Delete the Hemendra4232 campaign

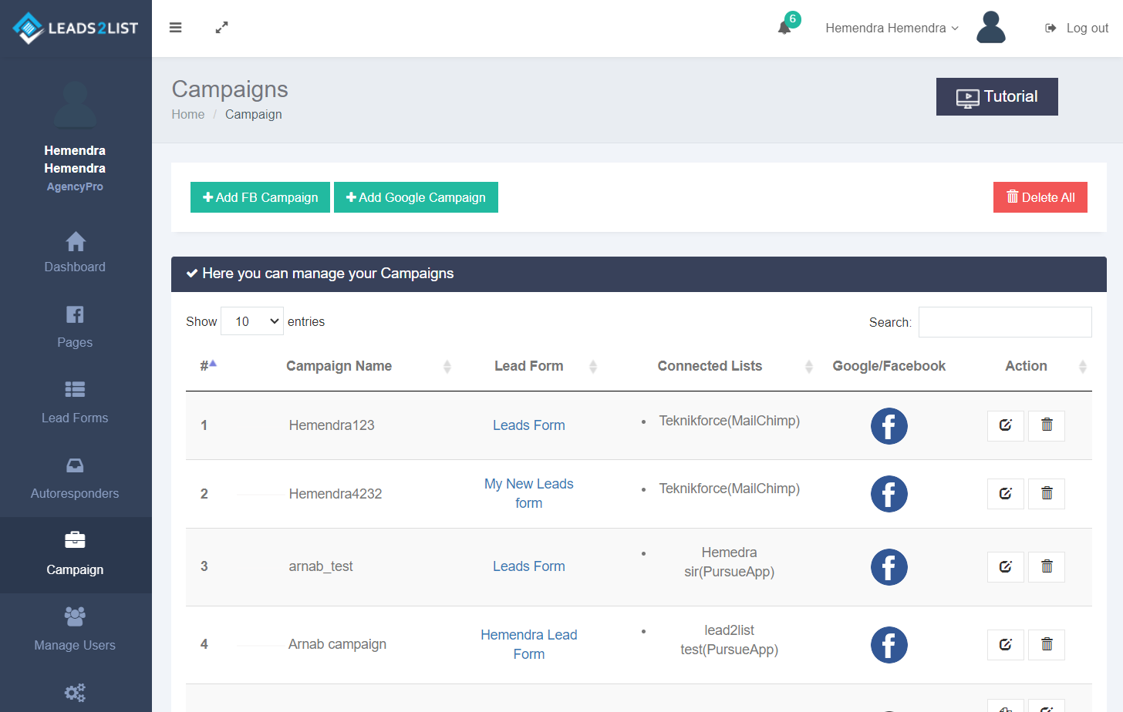tap(1047, 494)
